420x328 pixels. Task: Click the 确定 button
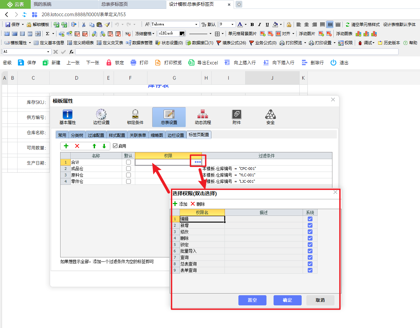coord(287,300)
